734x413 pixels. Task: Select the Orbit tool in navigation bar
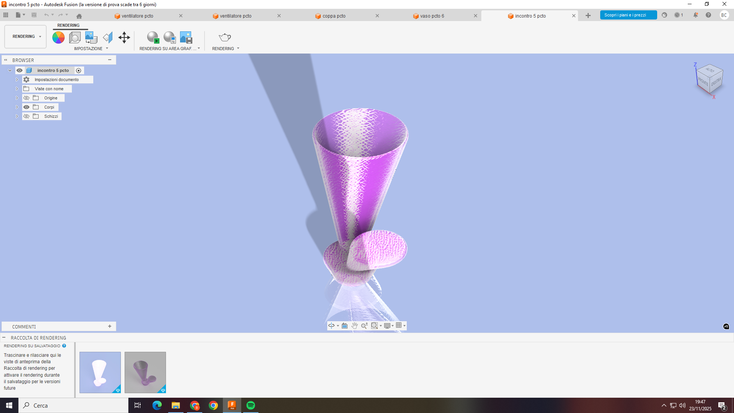[x=331, y=325]
